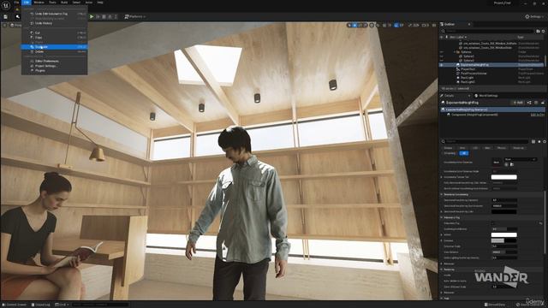Toggle visibility of the Spheres folder
Viewport: 548px width, 308px height.
coord(442,51)
